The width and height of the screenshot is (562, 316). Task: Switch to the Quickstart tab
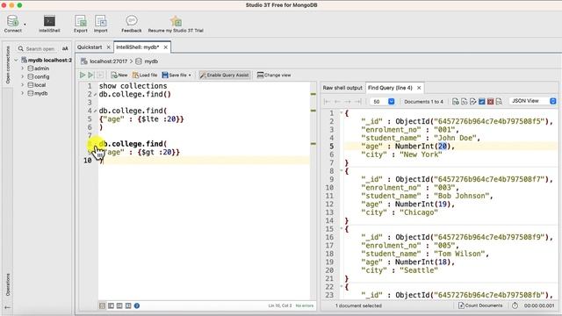coord(90,47)
